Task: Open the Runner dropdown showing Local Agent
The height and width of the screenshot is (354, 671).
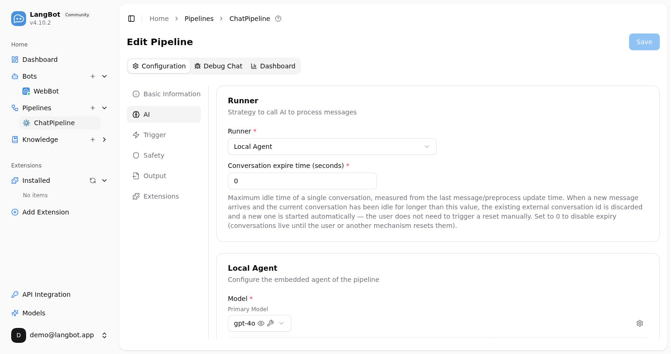Action: pyautogui.click(x=332, y=147)
